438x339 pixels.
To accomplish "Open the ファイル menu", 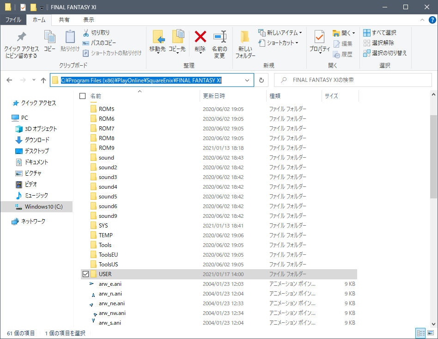I will pyautogui.click(x=13, y=19).
